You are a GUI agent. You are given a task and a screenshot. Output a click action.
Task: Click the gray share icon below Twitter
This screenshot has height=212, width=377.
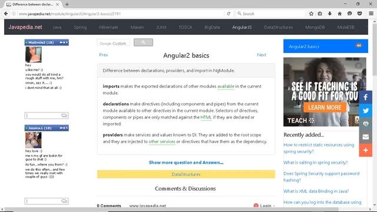(x=365, y=124)
